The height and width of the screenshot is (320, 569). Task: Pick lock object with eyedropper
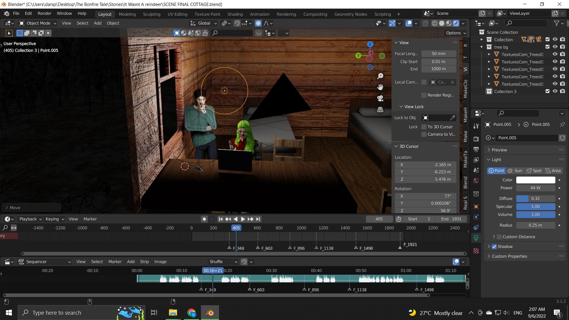point(452,118)
